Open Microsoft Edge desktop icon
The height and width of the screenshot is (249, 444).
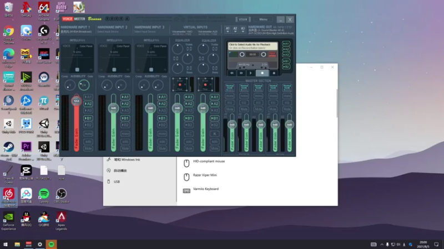point(9,58)
